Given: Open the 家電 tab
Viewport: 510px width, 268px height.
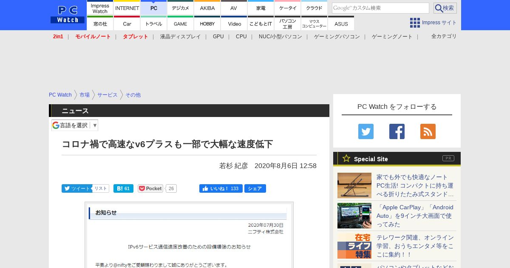Looking at the screenshot, I should (x=261, y=8).
